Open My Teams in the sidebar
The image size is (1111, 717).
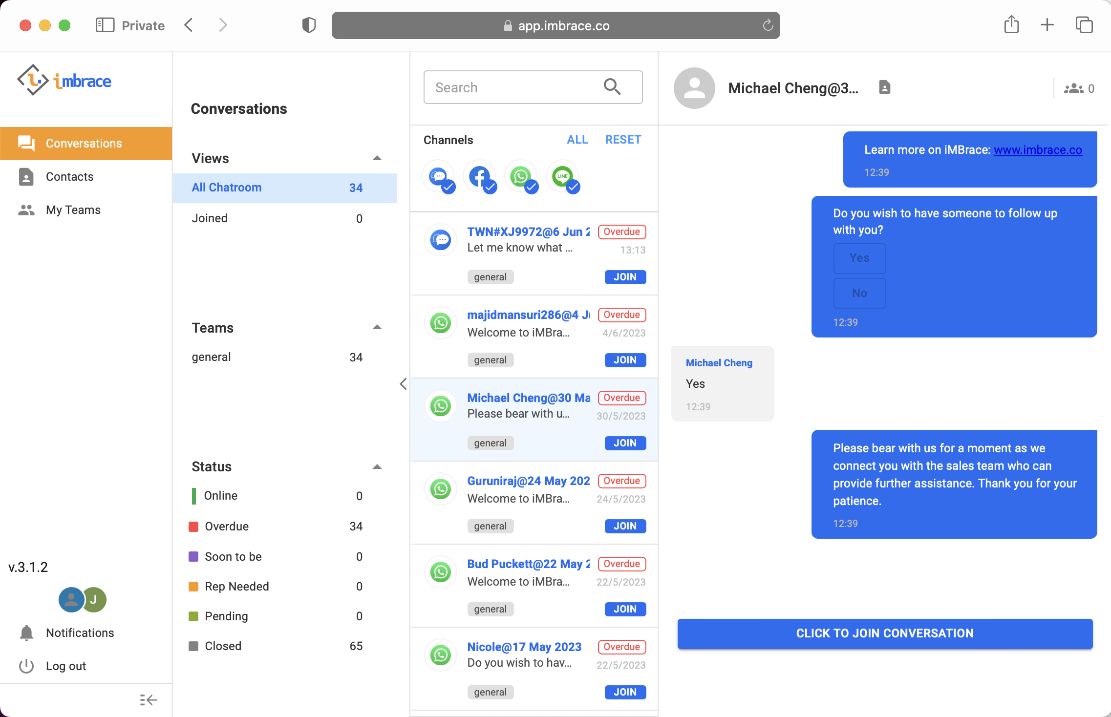click(73, 210)
